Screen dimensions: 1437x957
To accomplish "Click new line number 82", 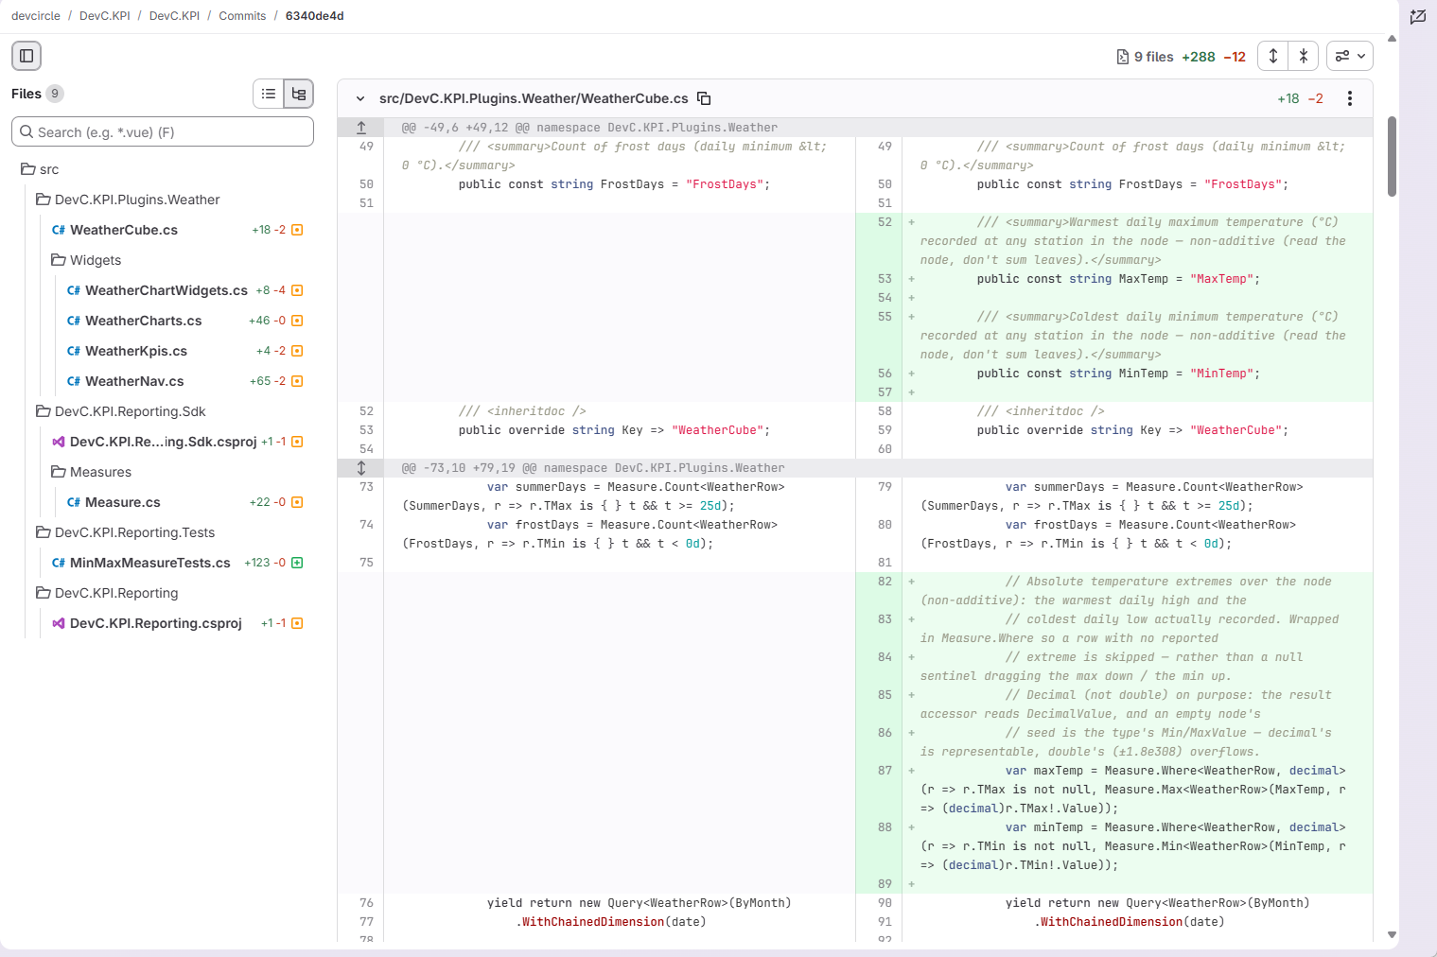I will pyautogui.click(x=885, y=582).
